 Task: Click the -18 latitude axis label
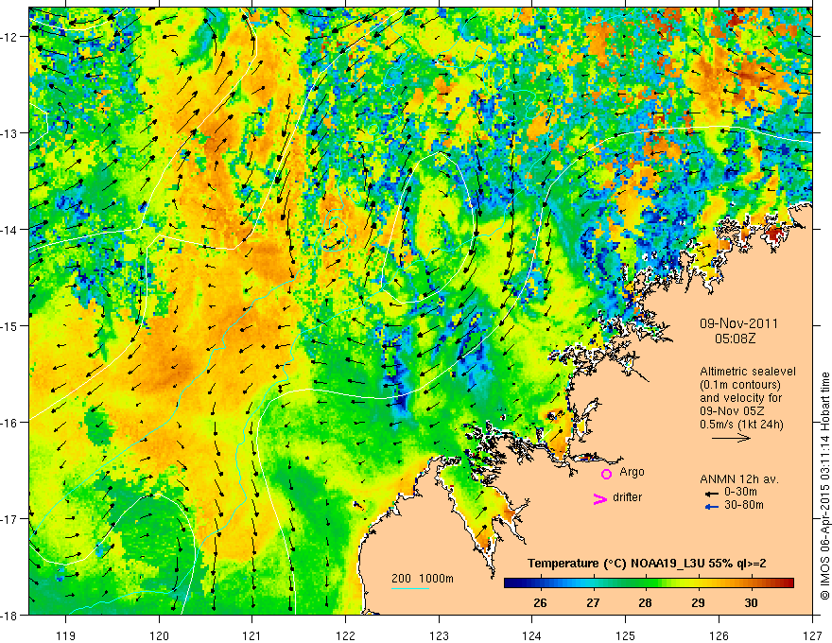tap(10, 615)
